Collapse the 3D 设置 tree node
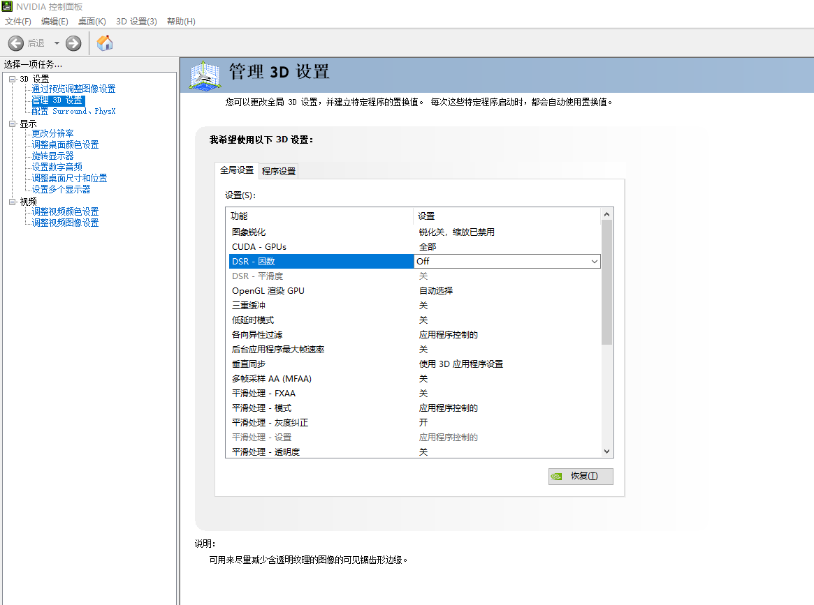The image size is (814, 605). click(x=12, y=79)
